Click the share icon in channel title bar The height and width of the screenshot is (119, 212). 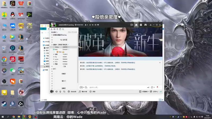pos(95,25)
